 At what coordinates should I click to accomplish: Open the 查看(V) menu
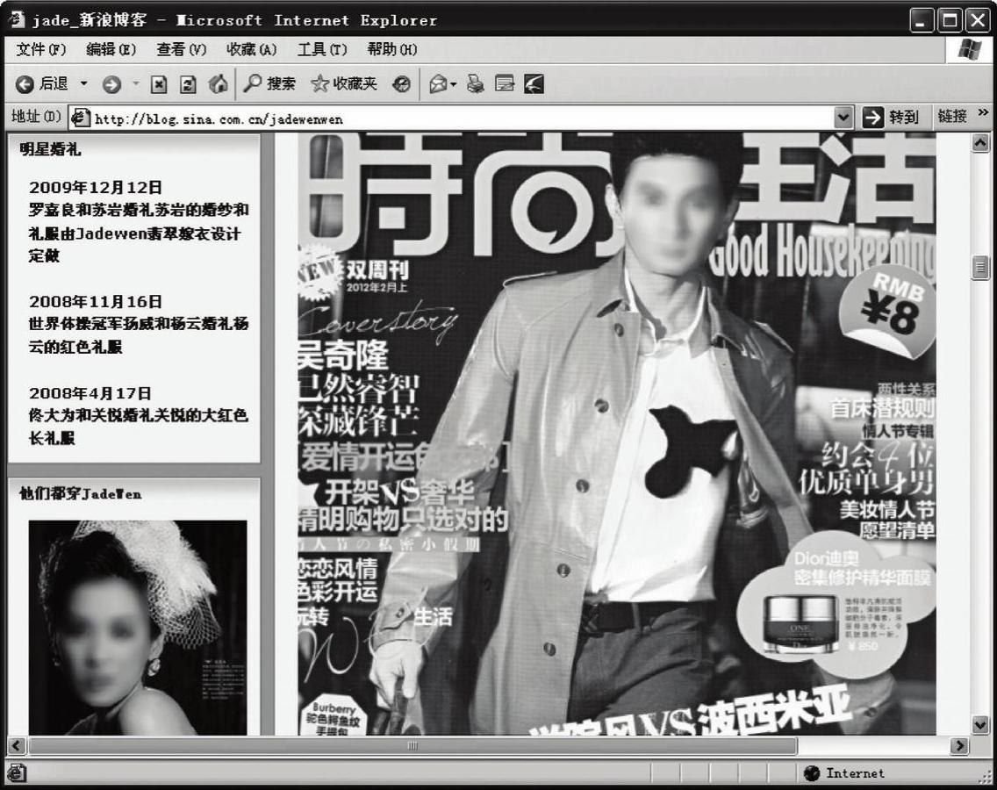(x=182, y=50)
